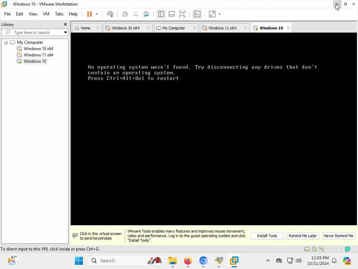This screenshot has width=358, height=269.
Task: Click the Remind Me Later button
Action: point(302,236)
